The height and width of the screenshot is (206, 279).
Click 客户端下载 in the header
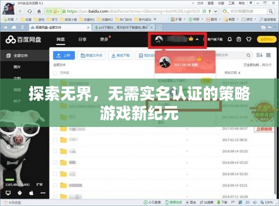click(x=215, y=39)
